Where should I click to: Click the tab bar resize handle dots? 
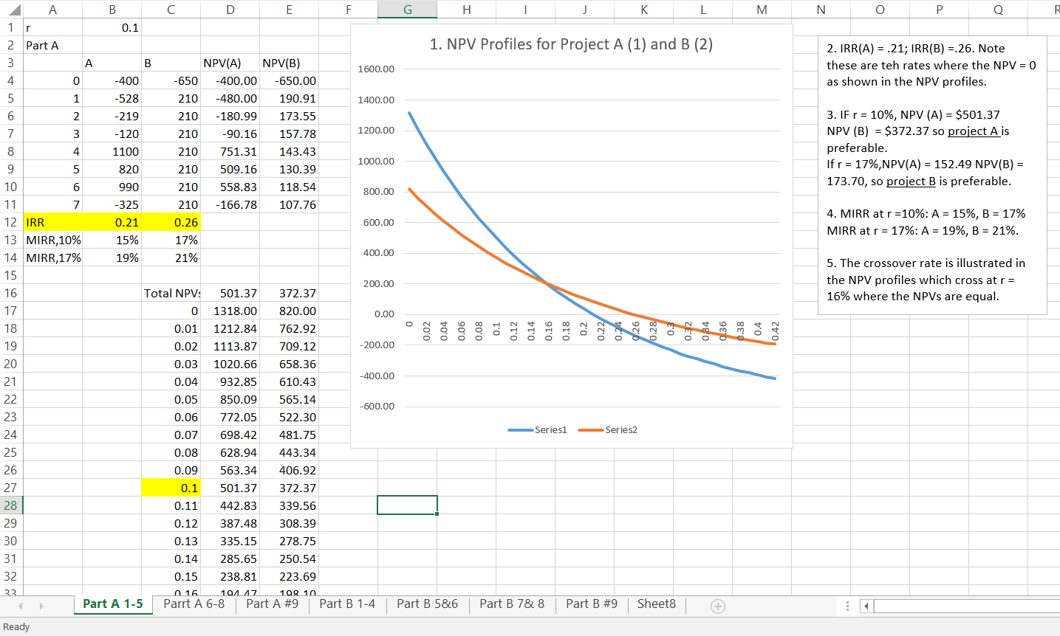[x=847, y=606]
